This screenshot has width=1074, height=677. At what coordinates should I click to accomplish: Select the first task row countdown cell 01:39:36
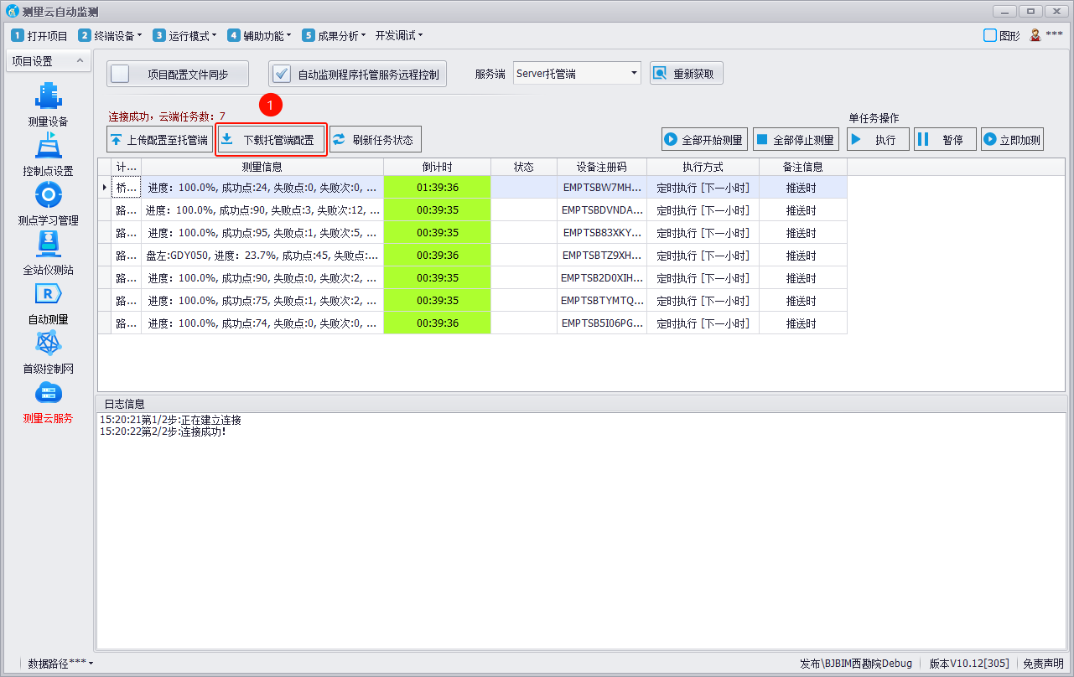pos(437,188)
